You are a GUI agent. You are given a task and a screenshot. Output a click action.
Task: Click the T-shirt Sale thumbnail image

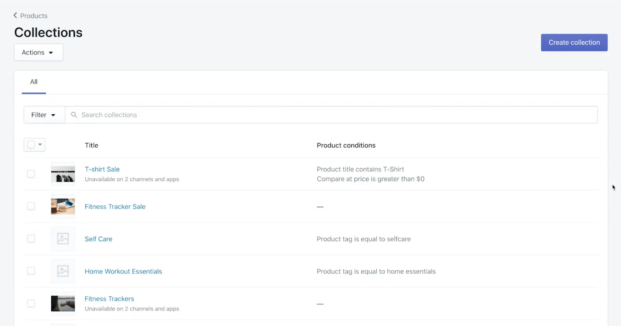(x=63, y=174)
